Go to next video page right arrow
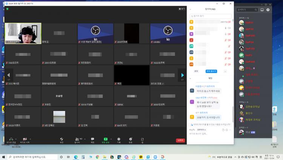283x160 pixels. [x=183, y=75]
